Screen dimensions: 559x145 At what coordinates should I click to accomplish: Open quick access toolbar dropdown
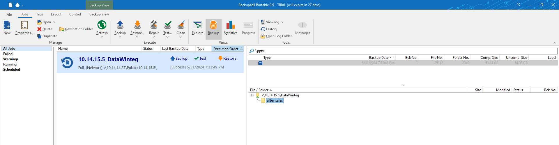23,5
